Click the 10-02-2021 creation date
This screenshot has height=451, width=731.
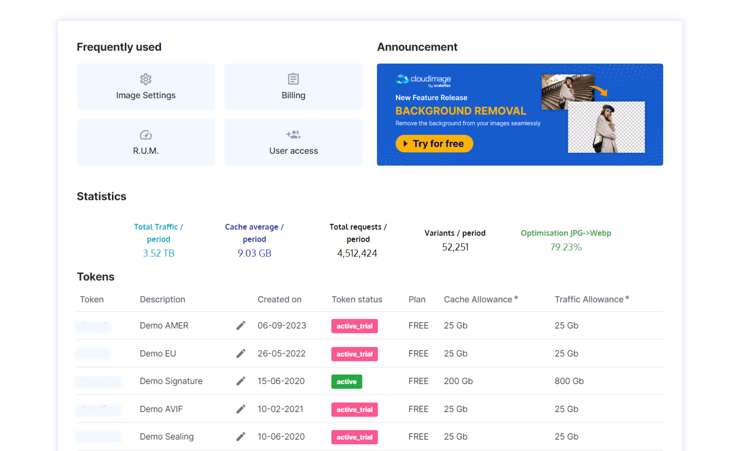(281, 409)
